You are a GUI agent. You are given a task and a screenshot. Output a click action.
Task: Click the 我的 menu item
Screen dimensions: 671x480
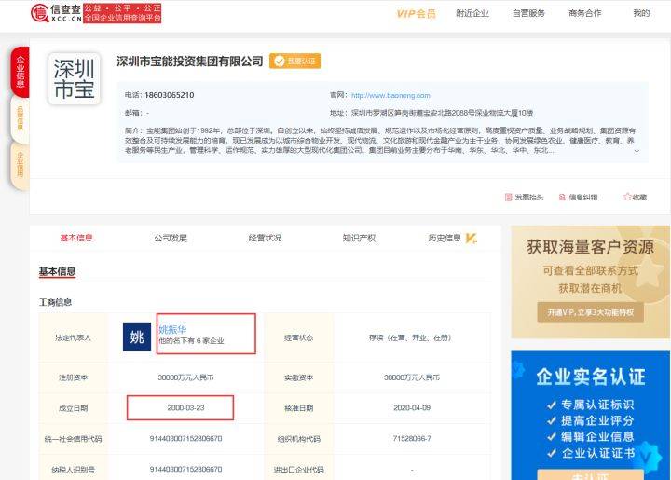641,13
